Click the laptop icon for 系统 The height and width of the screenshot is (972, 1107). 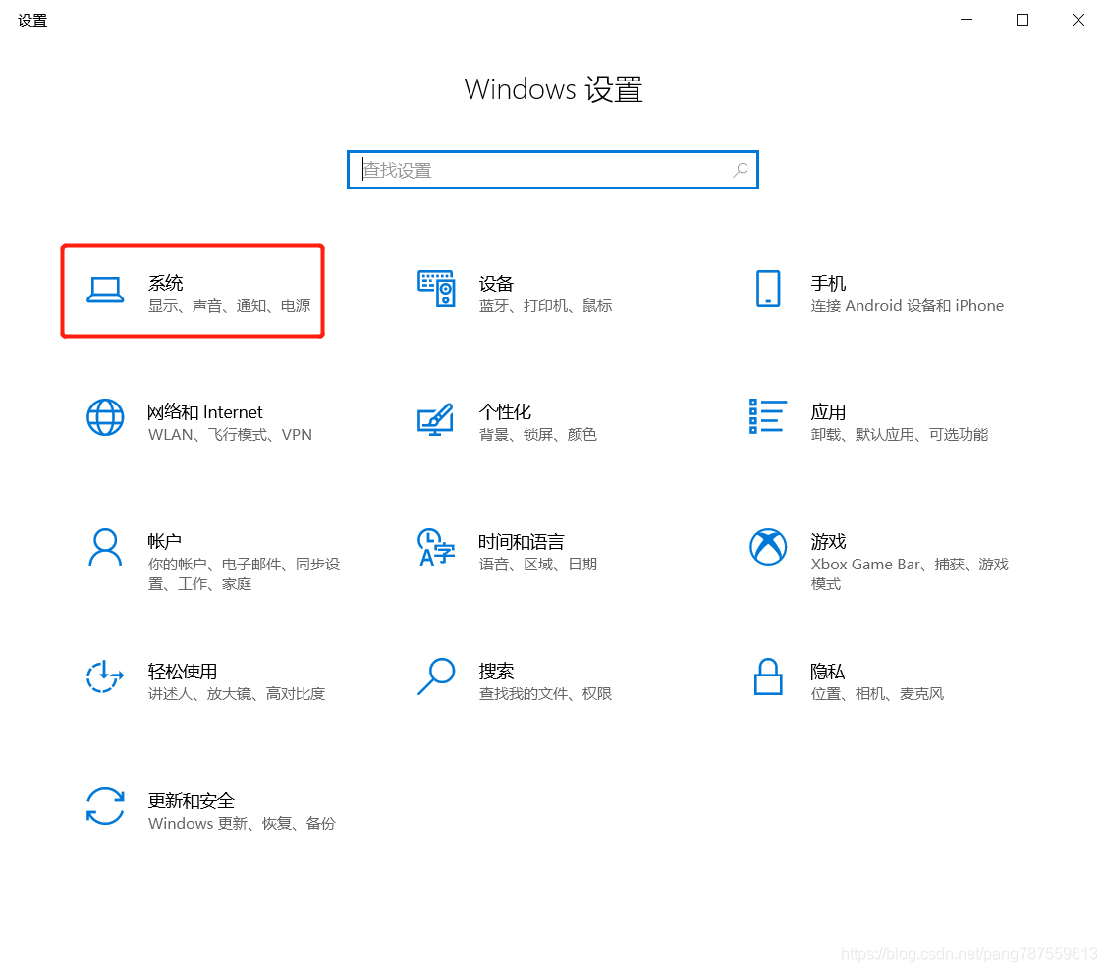coord(105,290)
